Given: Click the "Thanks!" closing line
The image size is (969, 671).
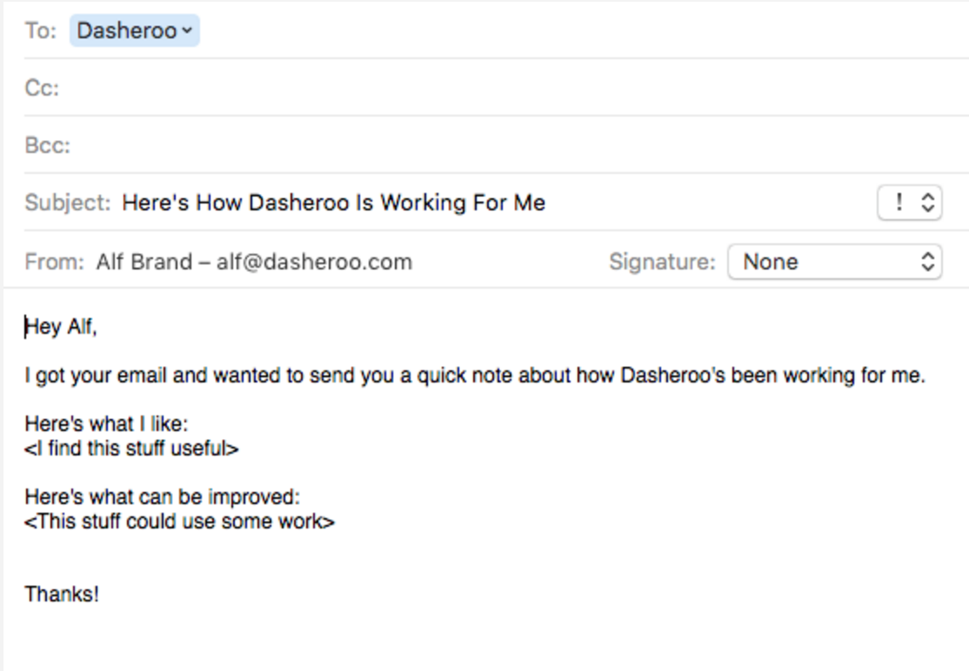Looking at the screenshot, I should tap(62, 595).
